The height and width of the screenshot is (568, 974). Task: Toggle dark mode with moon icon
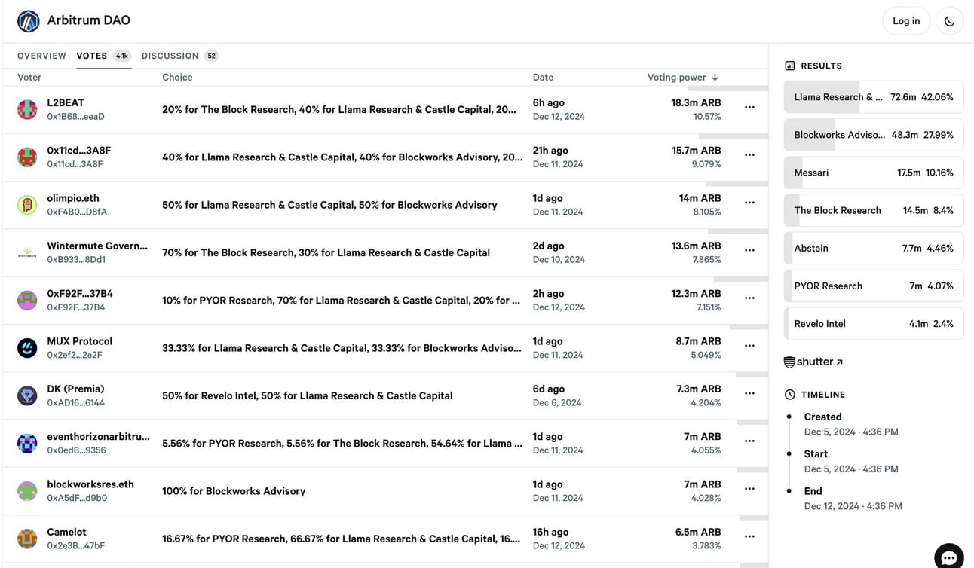949,21
